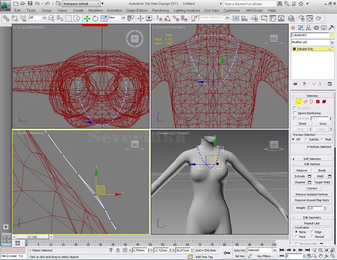Viewport: 337px width, 260px height.
Task: Click the Vertex sub-object selection icon
Action: [298, 102]
